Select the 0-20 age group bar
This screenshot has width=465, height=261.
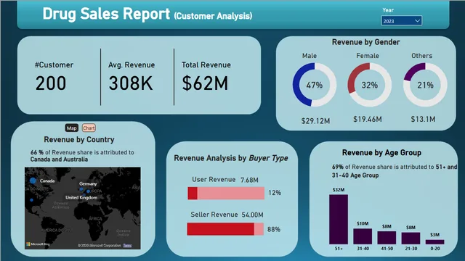(x=434, y=241)
